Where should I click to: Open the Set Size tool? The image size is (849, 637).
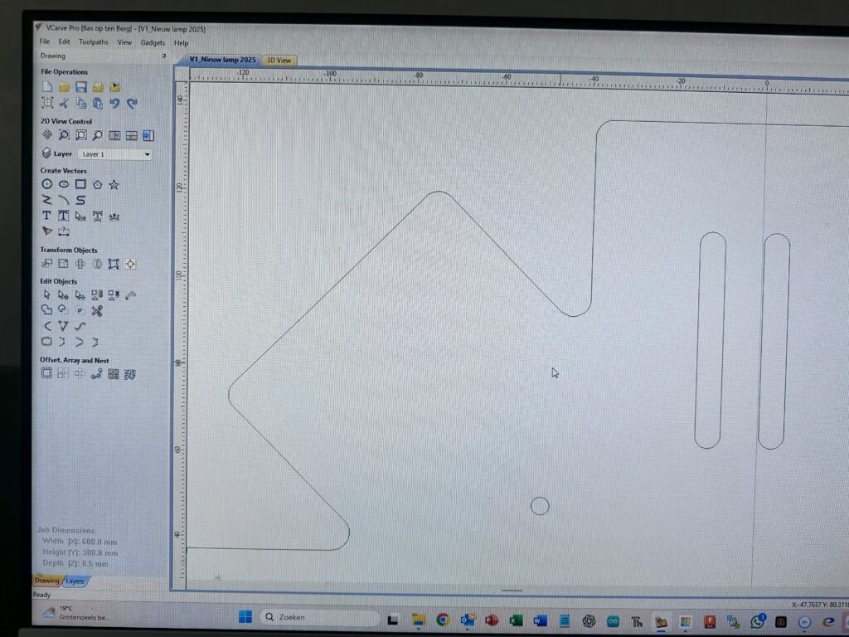tap(64, 264)
